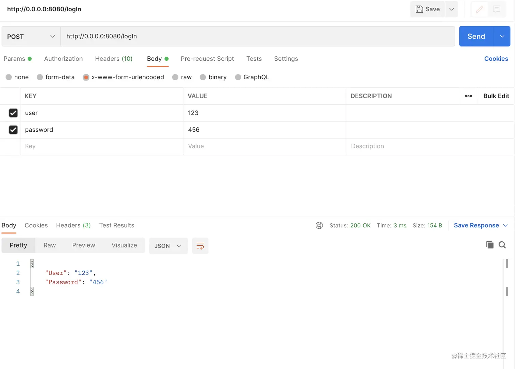The image size is (516, 369).
Task: Click the Save floppy disk icon
Action: 419,9
